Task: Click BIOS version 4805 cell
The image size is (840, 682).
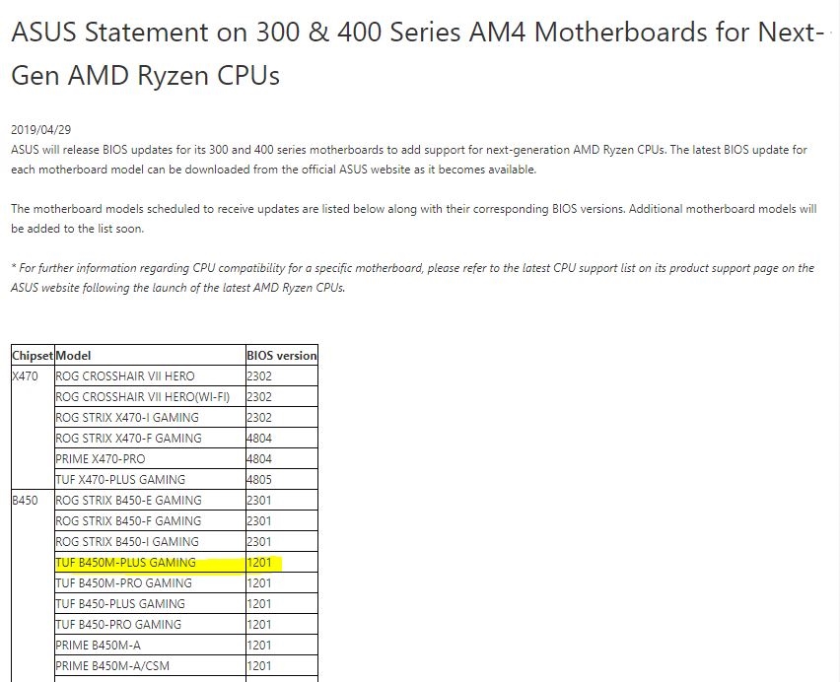Action: click(260, 479)
